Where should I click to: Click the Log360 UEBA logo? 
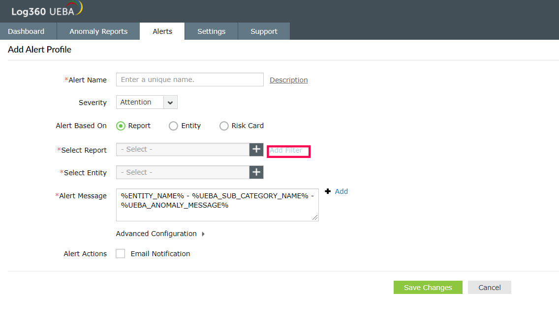tap(47, 9)
